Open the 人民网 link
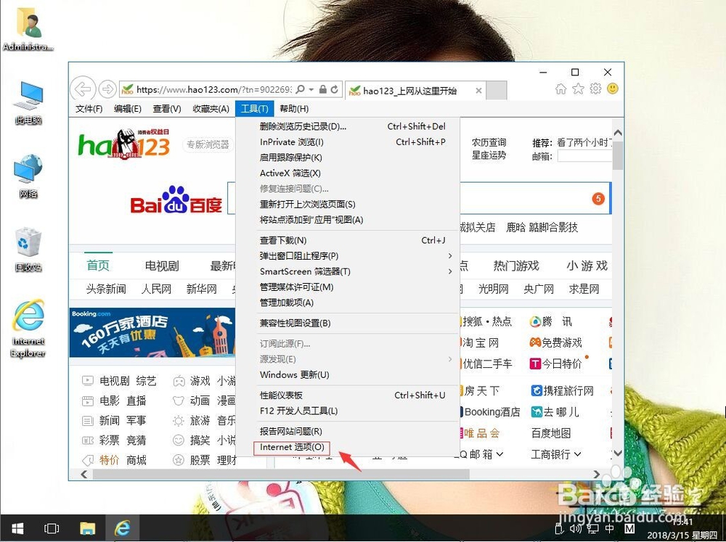The height and width of the screenshot is (542, 726). pyautogui.click(x=157, y=290)
